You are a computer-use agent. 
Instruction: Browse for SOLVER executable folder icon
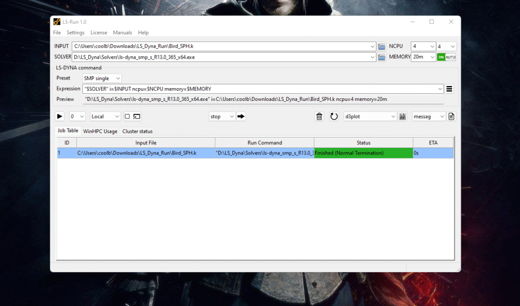coord(382,57)
